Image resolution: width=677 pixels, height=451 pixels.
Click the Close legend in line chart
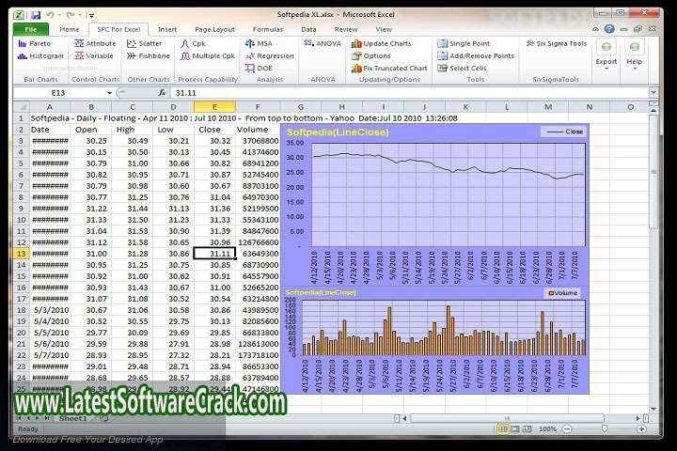[x=563, y=132]
